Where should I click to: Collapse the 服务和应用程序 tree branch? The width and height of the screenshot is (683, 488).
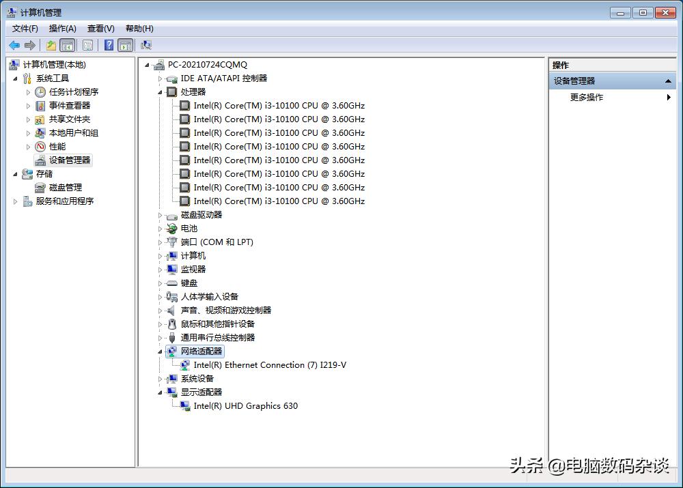[x=15, y=201]
